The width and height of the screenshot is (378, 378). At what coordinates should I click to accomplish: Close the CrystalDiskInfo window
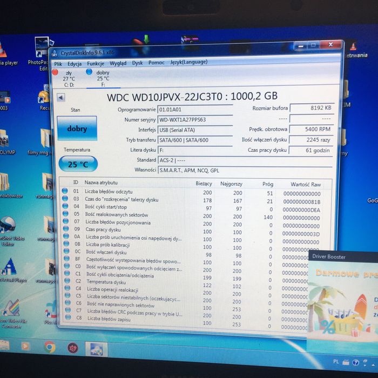click(330, 45)
